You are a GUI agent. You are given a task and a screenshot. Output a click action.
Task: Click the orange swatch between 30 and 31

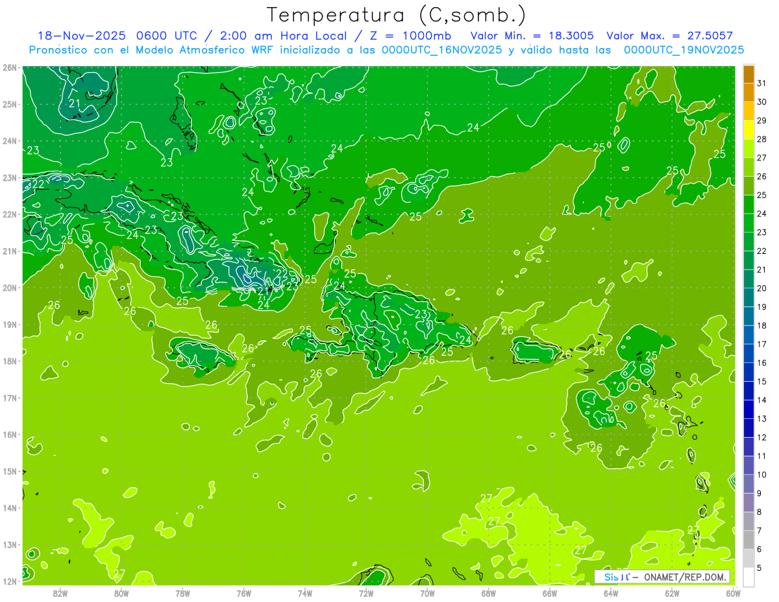pyautogui.click(x=749, y=93)
